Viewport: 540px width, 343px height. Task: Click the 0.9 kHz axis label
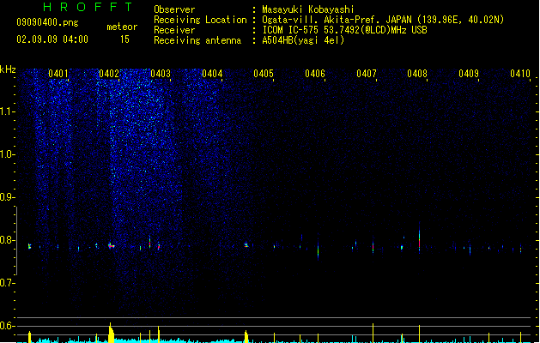coord(7,197)
